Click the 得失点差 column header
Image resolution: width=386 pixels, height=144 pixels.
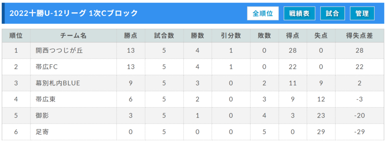[359, 36]
